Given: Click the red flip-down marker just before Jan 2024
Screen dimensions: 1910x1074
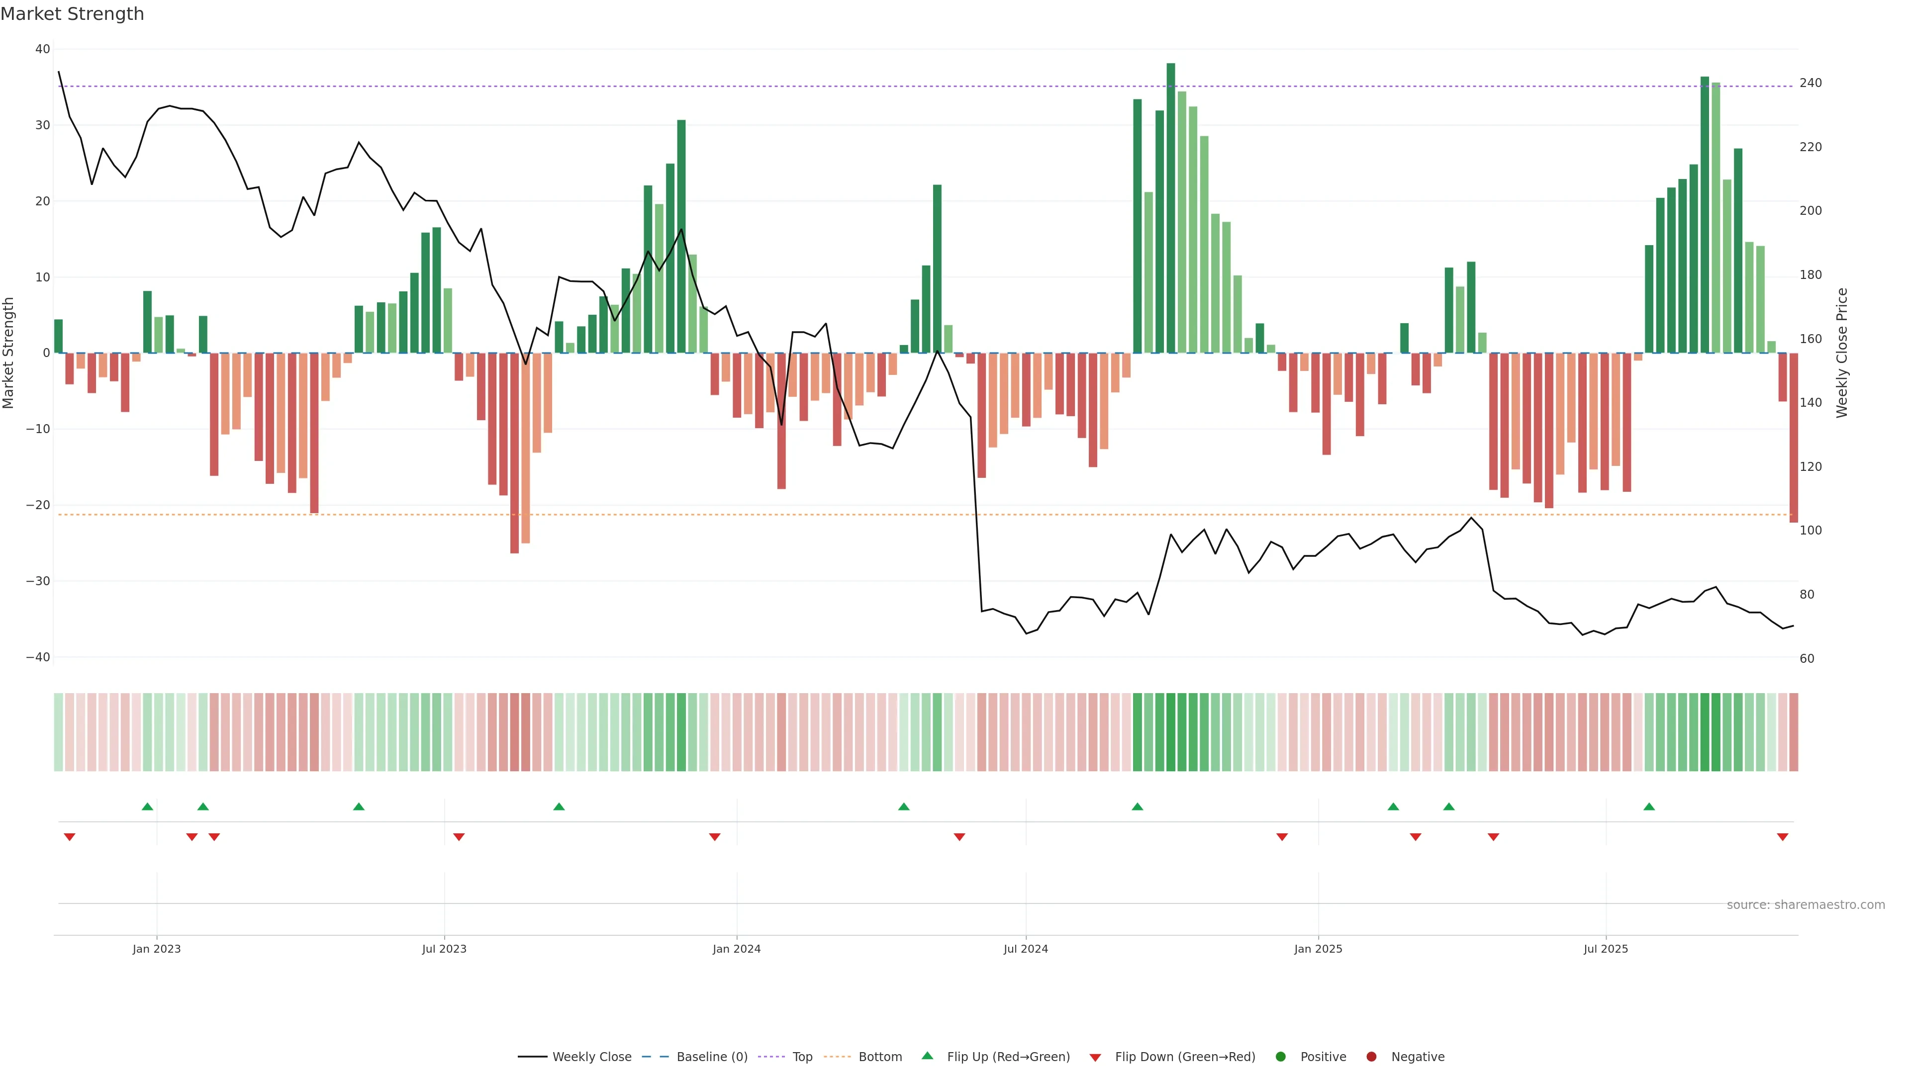Looking at the screenshot, I should pyautogui.click(x=715, y=837).
